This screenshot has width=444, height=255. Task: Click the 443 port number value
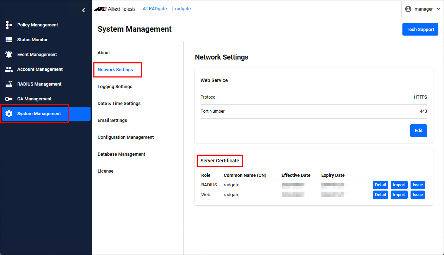(x=423, y=111)
